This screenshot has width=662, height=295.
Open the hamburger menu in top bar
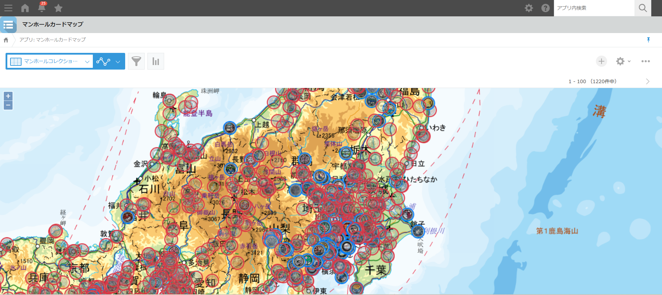tap(8, 8)
